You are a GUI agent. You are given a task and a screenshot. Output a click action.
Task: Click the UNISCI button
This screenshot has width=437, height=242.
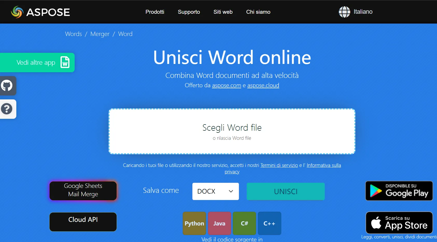[286, 191]
